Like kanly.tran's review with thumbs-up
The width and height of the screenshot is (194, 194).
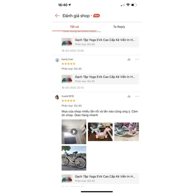[x=129, y=59]
